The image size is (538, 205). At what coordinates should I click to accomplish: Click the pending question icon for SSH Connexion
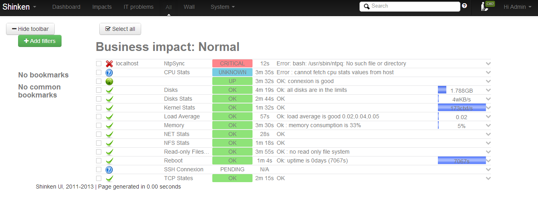click(109, 170)
